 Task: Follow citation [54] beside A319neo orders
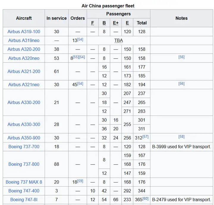pyautogui.click(x=80, y=39)
